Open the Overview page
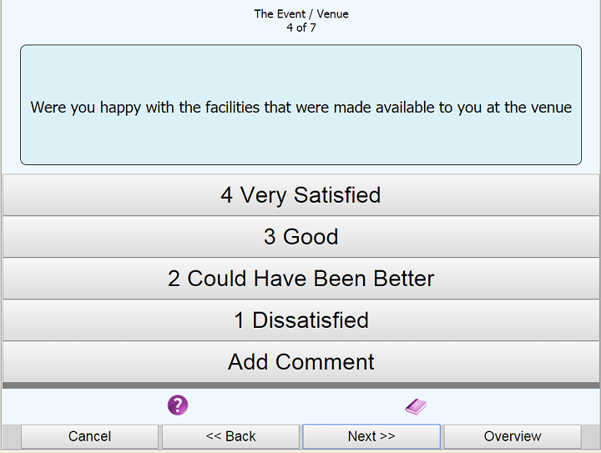Screen dimensions: 601x453 [x=513, y=436]
